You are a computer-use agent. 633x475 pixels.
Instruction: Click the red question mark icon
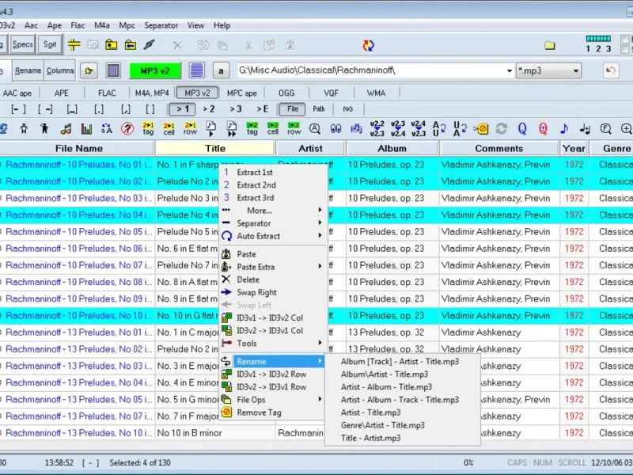point(127,129)
